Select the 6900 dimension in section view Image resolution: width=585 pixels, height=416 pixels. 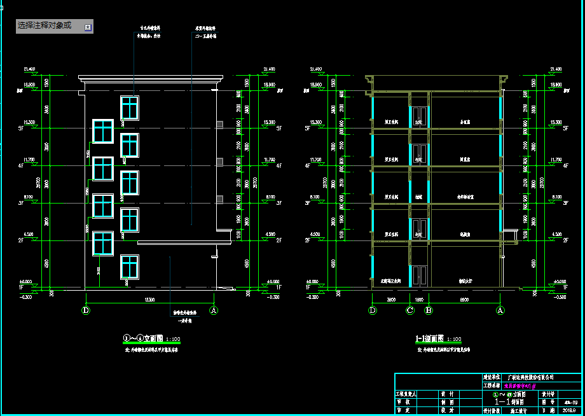click(x=464, y=298)
